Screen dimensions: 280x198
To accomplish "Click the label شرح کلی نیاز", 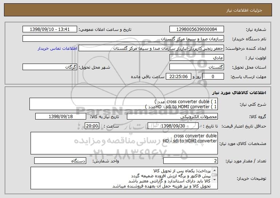I will click(x=253, y=104).
